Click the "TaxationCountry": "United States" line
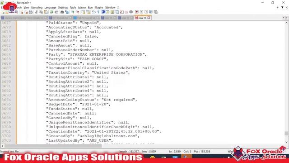Viewport: 289px width, 163px height. tap(88, 72)
